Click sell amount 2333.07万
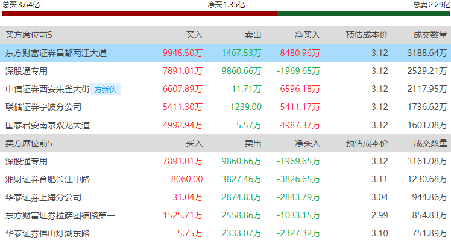This screenshot has width=451, height=240. (242, 233)
